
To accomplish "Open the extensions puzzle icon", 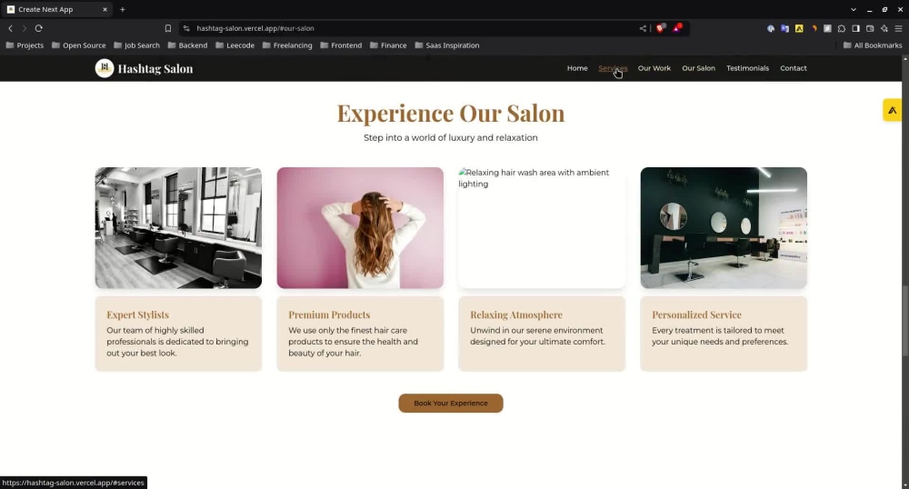I will click(x=842, y=28).
